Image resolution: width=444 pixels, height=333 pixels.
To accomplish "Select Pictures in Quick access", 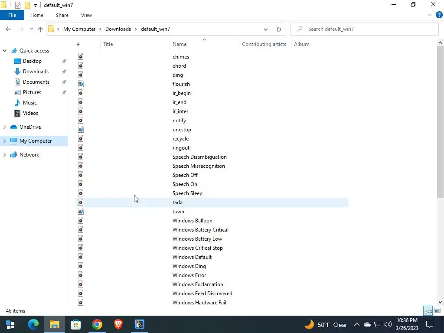I will (32, 92).
